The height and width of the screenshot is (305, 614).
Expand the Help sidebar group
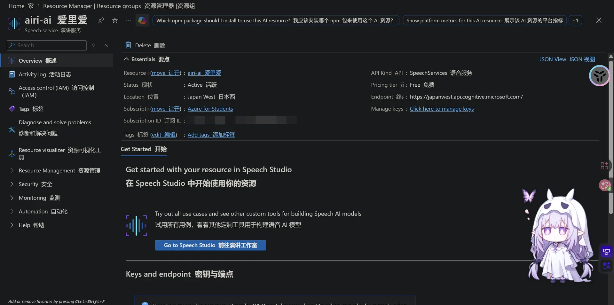click(x=12, y=225)
